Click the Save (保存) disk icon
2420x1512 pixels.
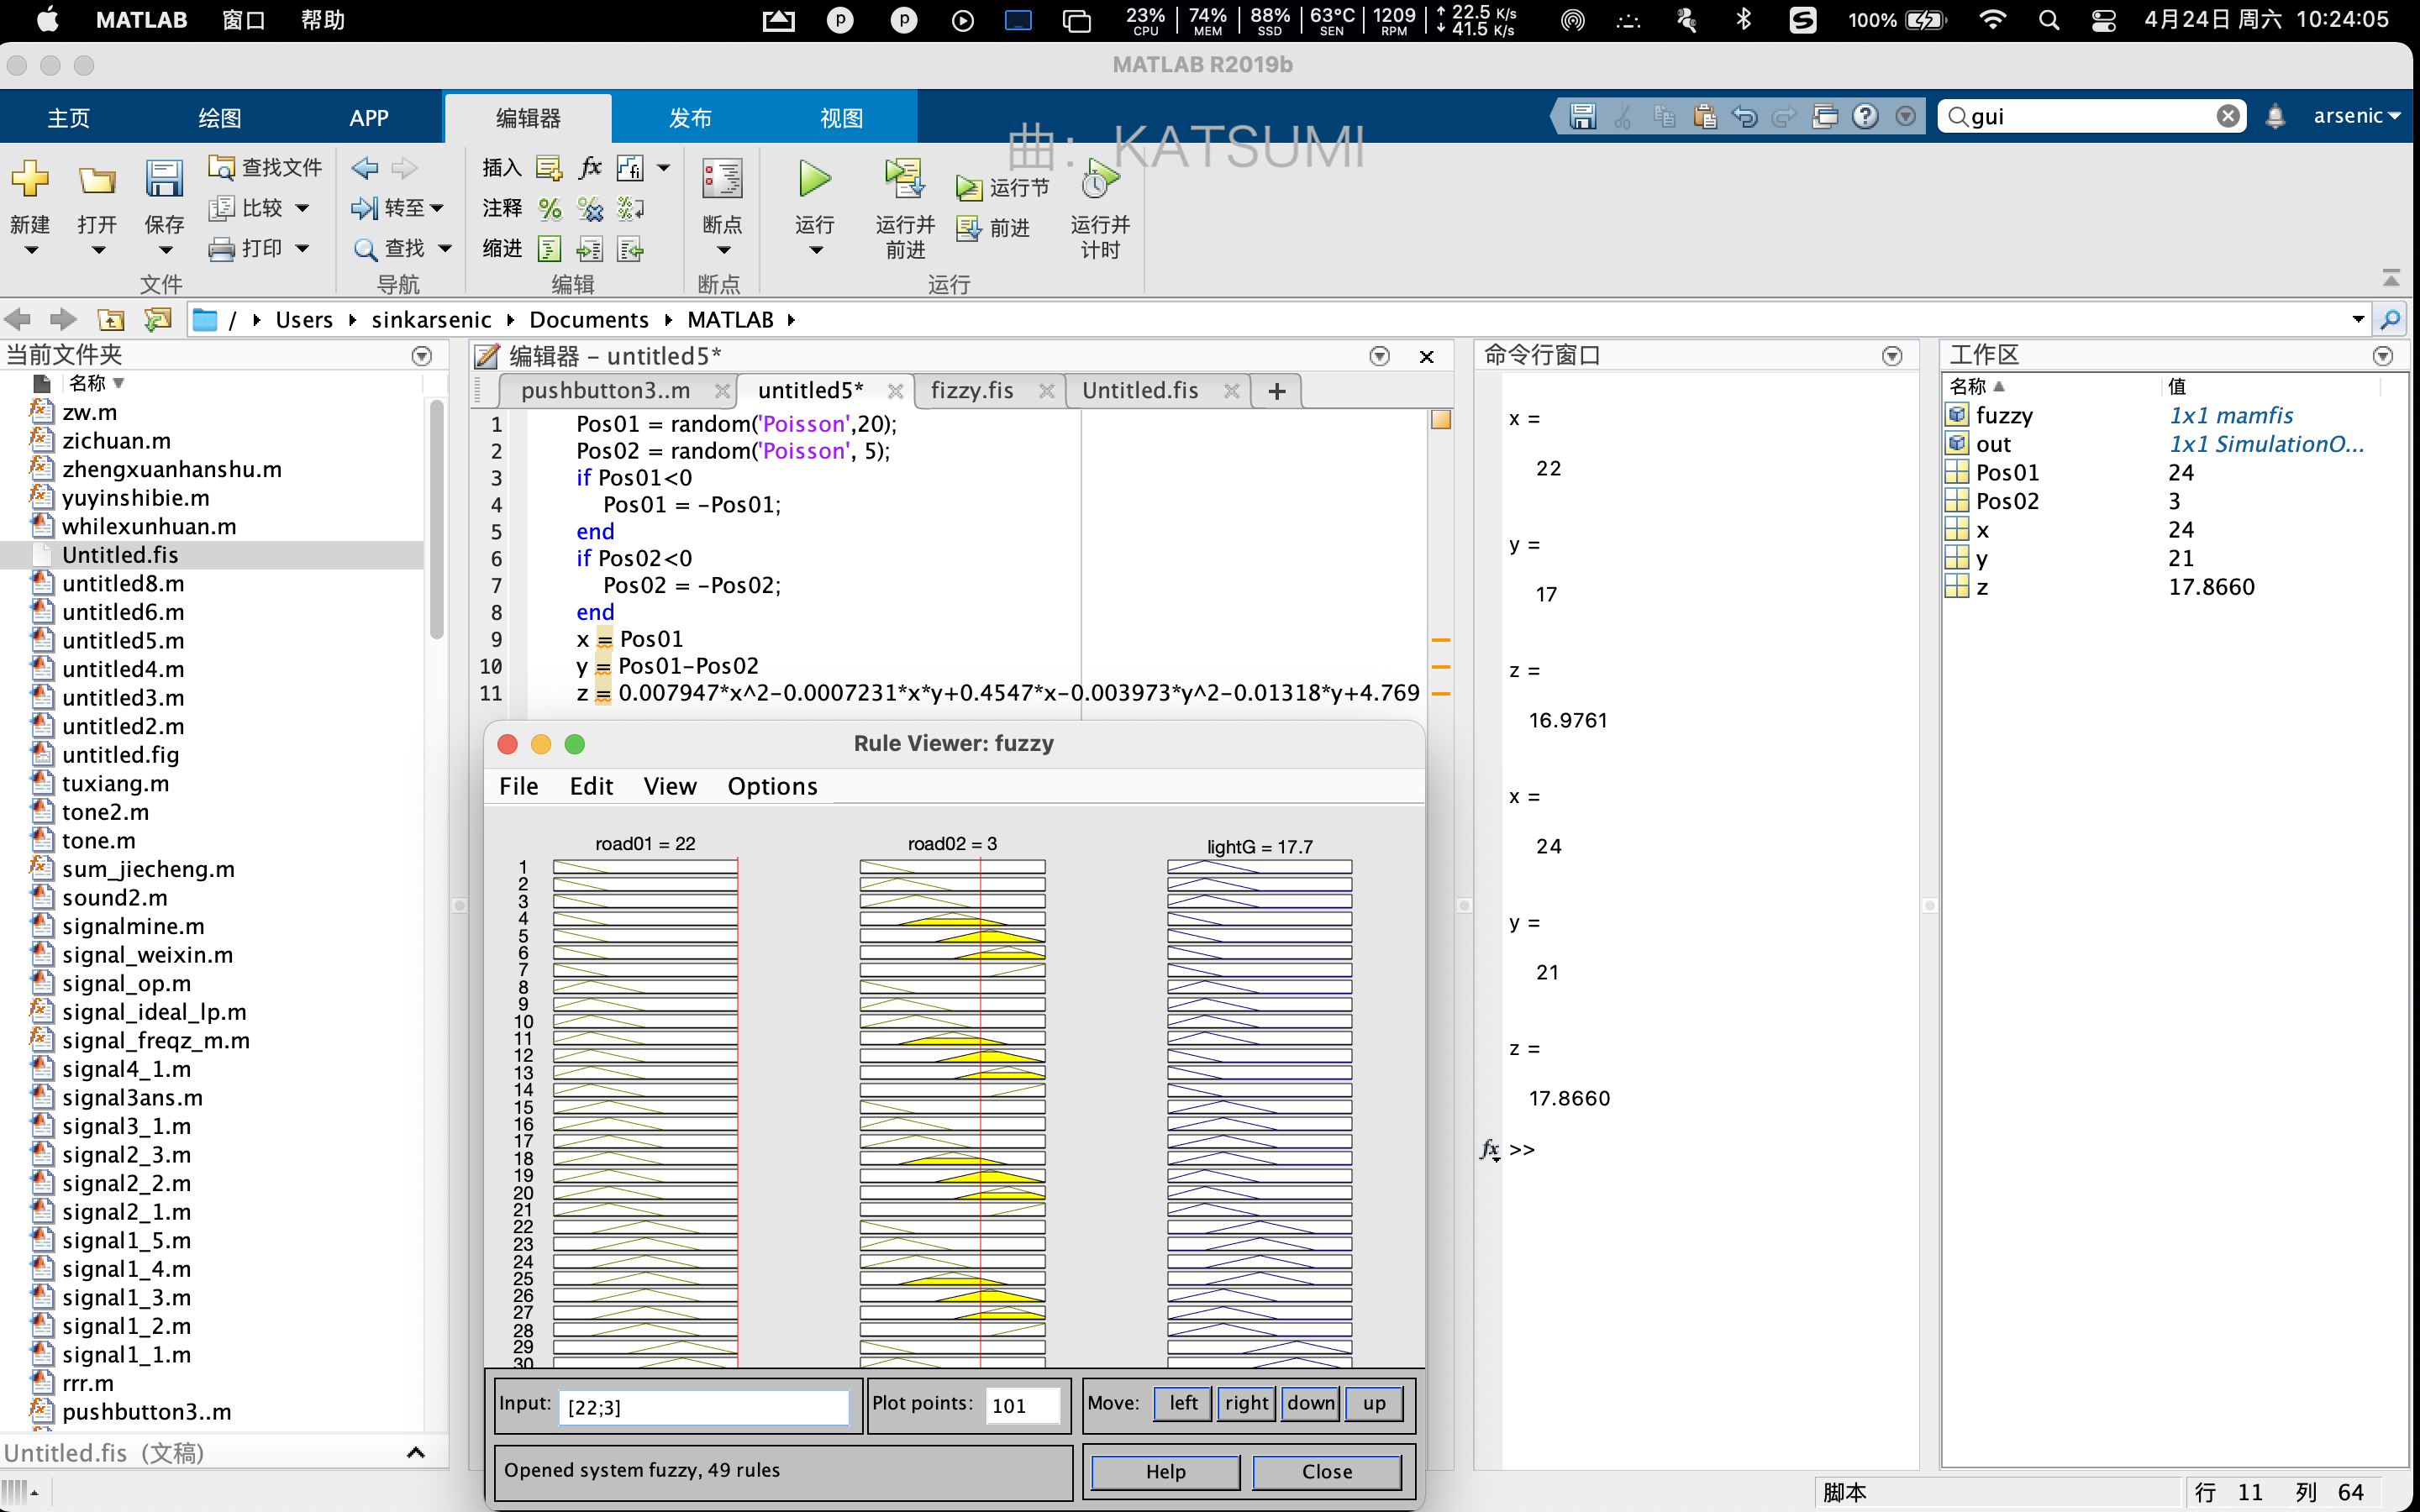(163, 180)
